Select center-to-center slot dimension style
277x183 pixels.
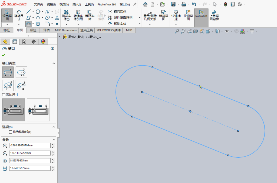[14, 110]
